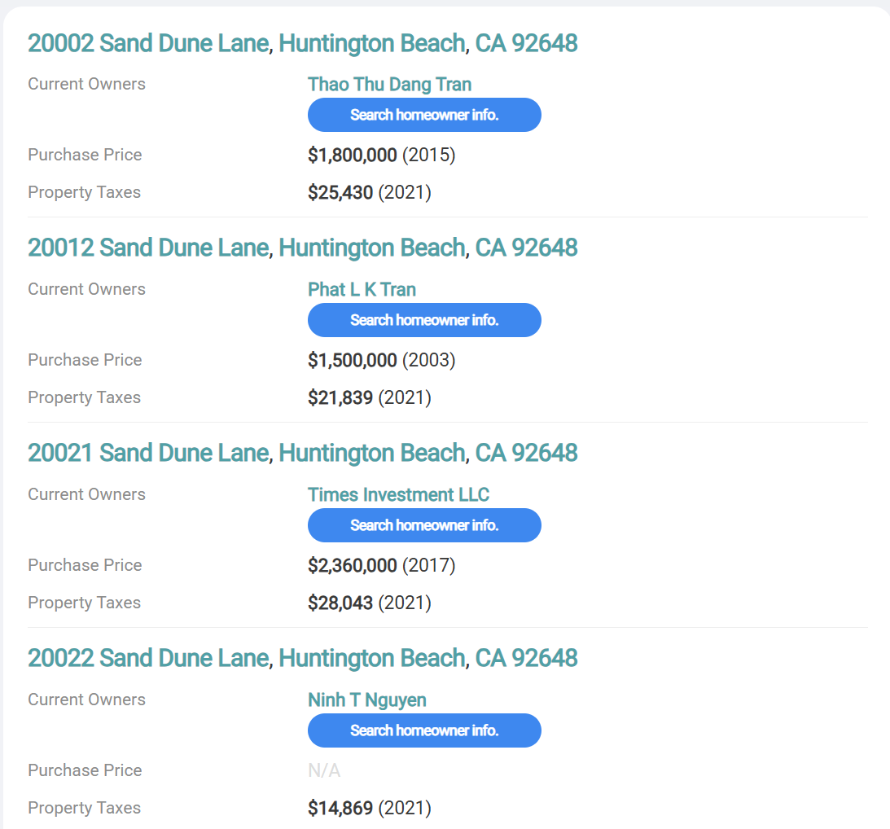Open the 20002 Sand Dune Lane address link
Viewport: 890px width, 829px height.
[x=148, y=43]
